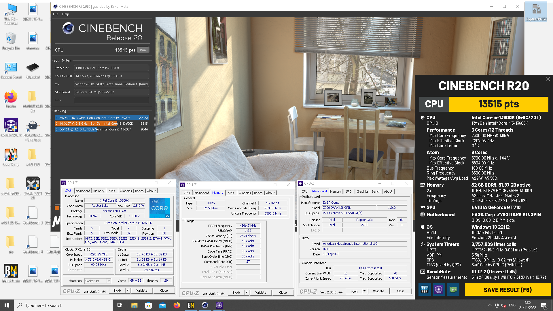Open EVGA ELEET X1 desktop icon

33,188
